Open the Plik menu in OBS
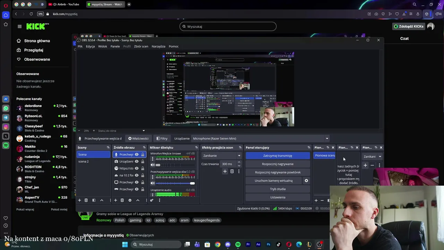The height and width of the screenshot is (250, 444). [80, 47]
